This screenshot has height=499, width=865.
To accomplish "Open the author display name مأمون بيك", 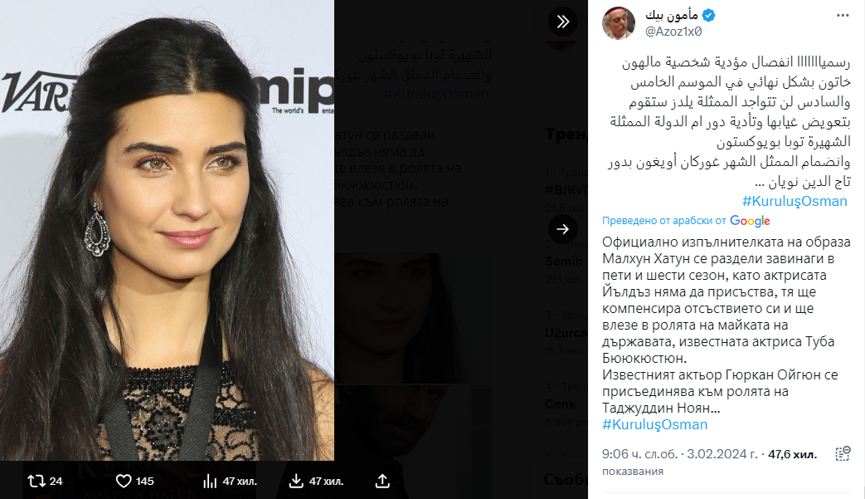I will pos(672,16).
